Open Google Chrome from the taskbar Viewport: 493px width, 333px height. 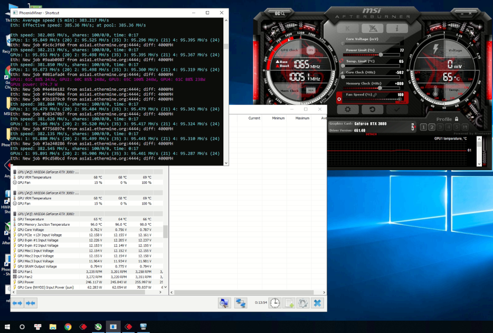68,327
